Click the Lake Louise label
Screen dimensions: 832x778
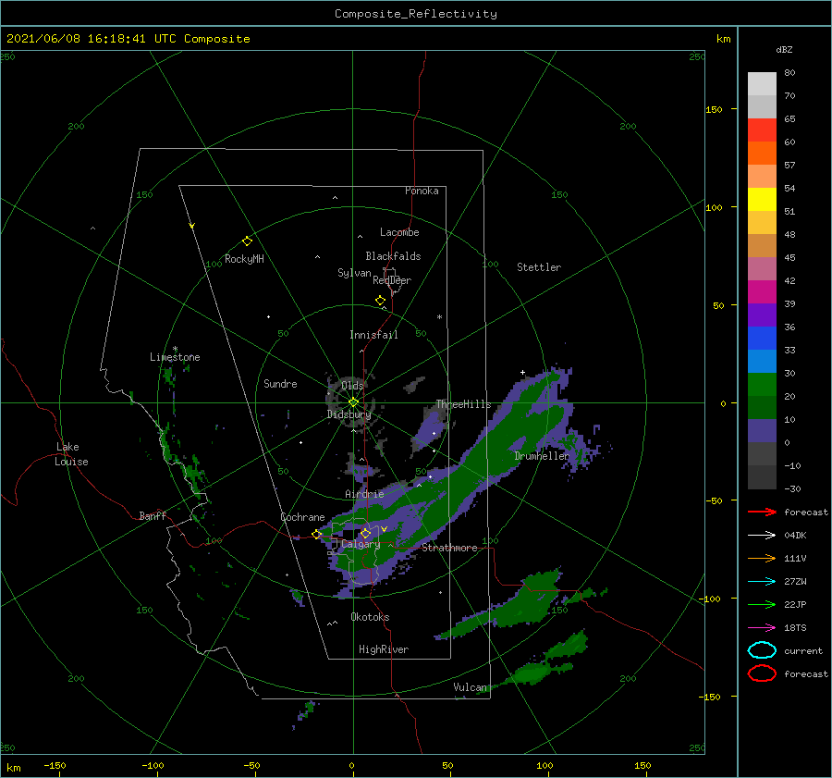[71, 454]
